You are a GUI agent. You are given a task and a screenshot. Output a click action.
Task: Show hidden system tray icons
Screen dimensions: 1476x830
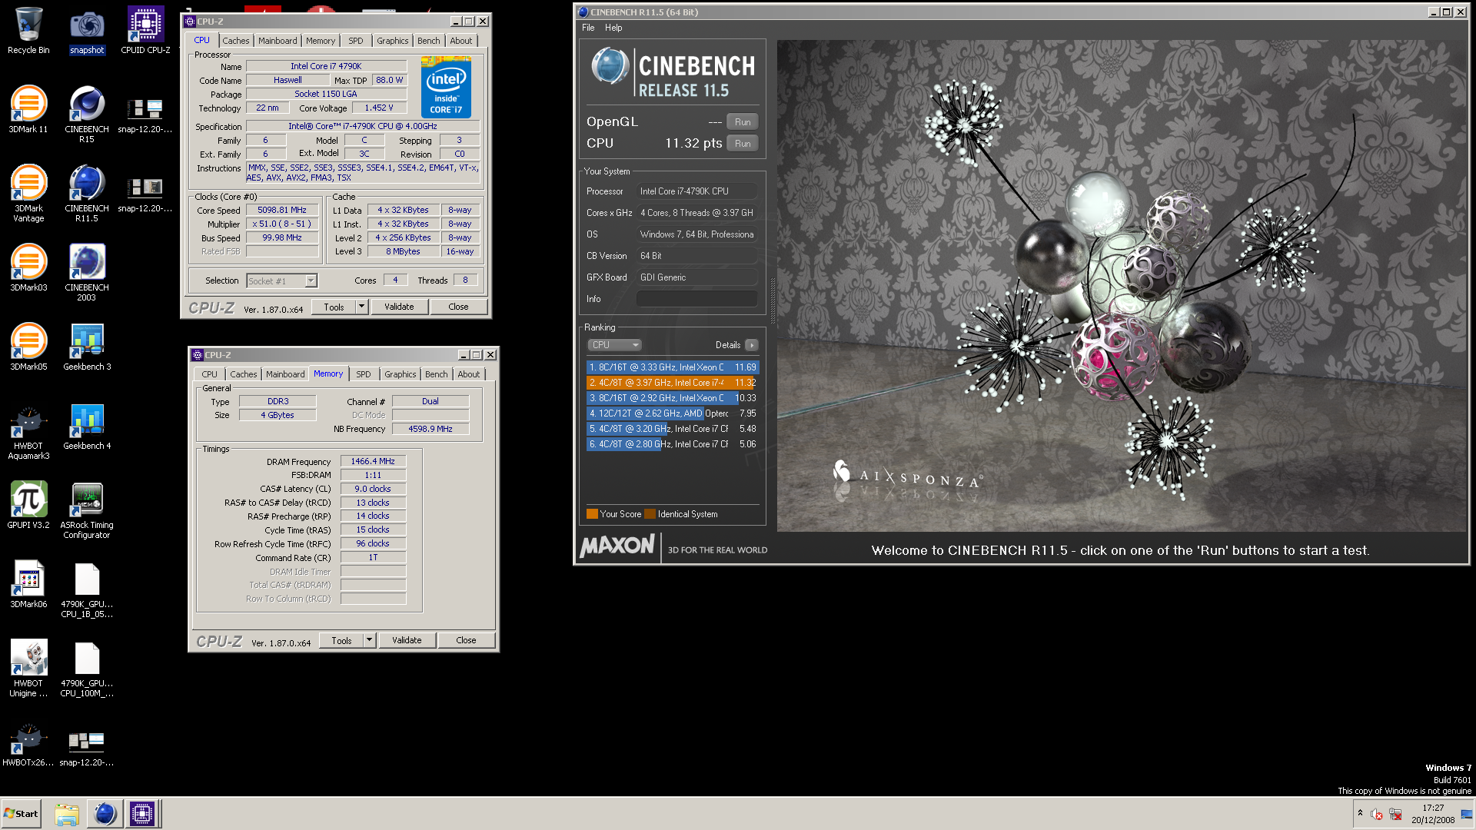click(1360, 813)
